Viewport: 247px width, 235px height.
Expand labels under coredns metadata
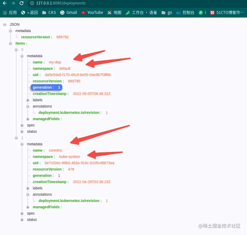pos(28,188)
